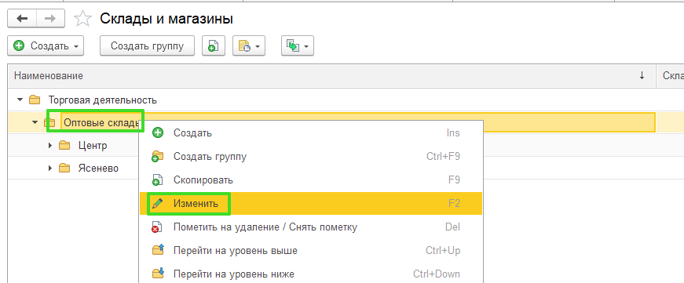Click the sort arrow in Наименование header
Screen dimensions: 684x283
click(x=642, y=76)
